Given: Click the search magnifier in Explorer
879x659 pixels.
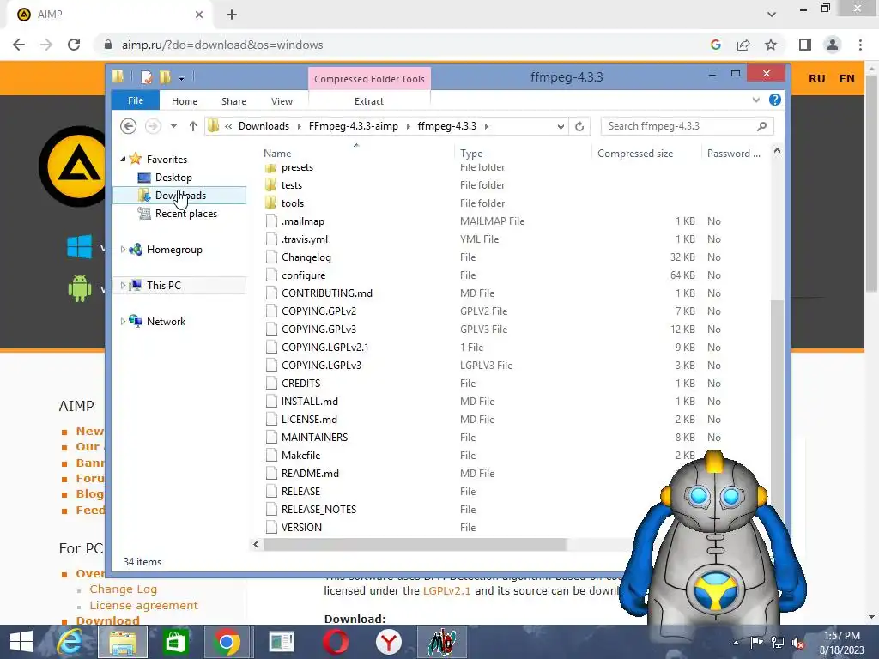Looking at the screenshot, I should [761, 126].
